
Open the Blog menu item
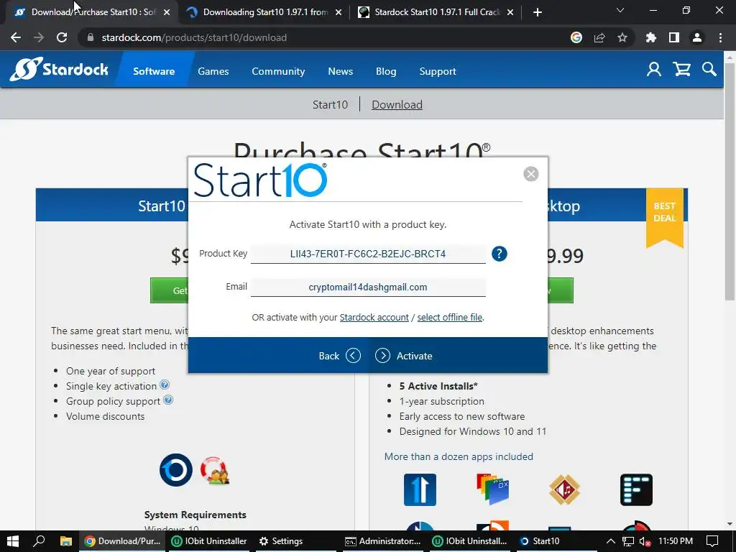pos(386,71)
